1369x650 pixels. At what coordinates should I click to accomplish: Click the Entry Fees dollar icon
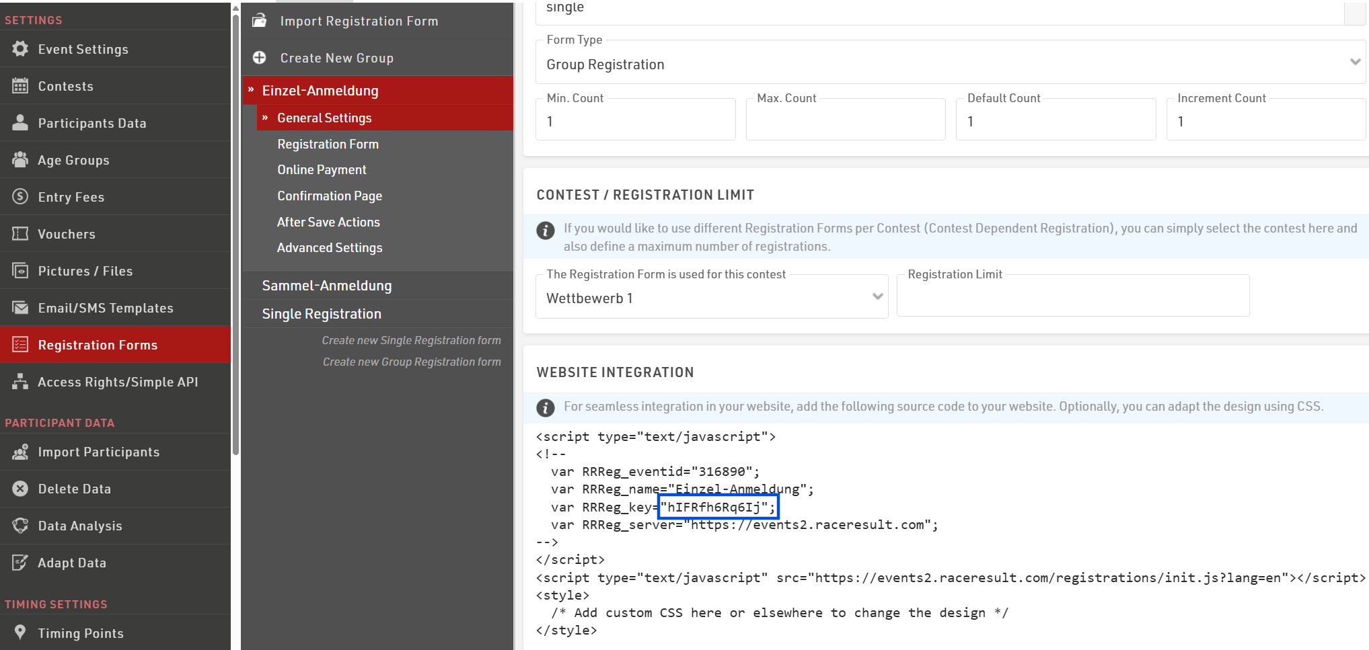click(x=20, y=197)
